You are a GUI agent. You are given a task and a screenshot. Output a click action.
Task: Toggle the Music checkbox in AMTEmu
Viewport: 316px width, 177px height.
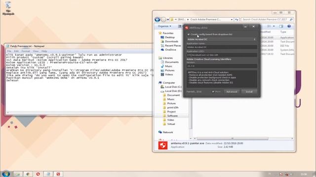coord(213,92)
